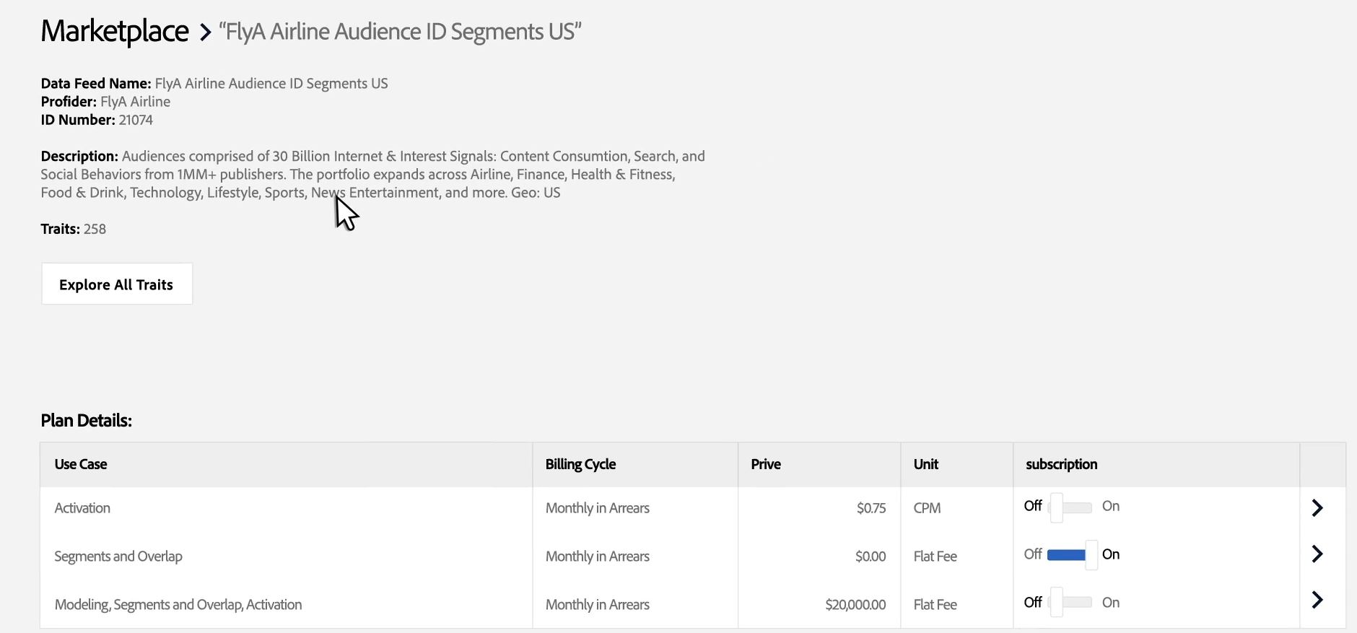Click the Prive column header
Screen dimensions: 1357x633
[x=766, y=464]
